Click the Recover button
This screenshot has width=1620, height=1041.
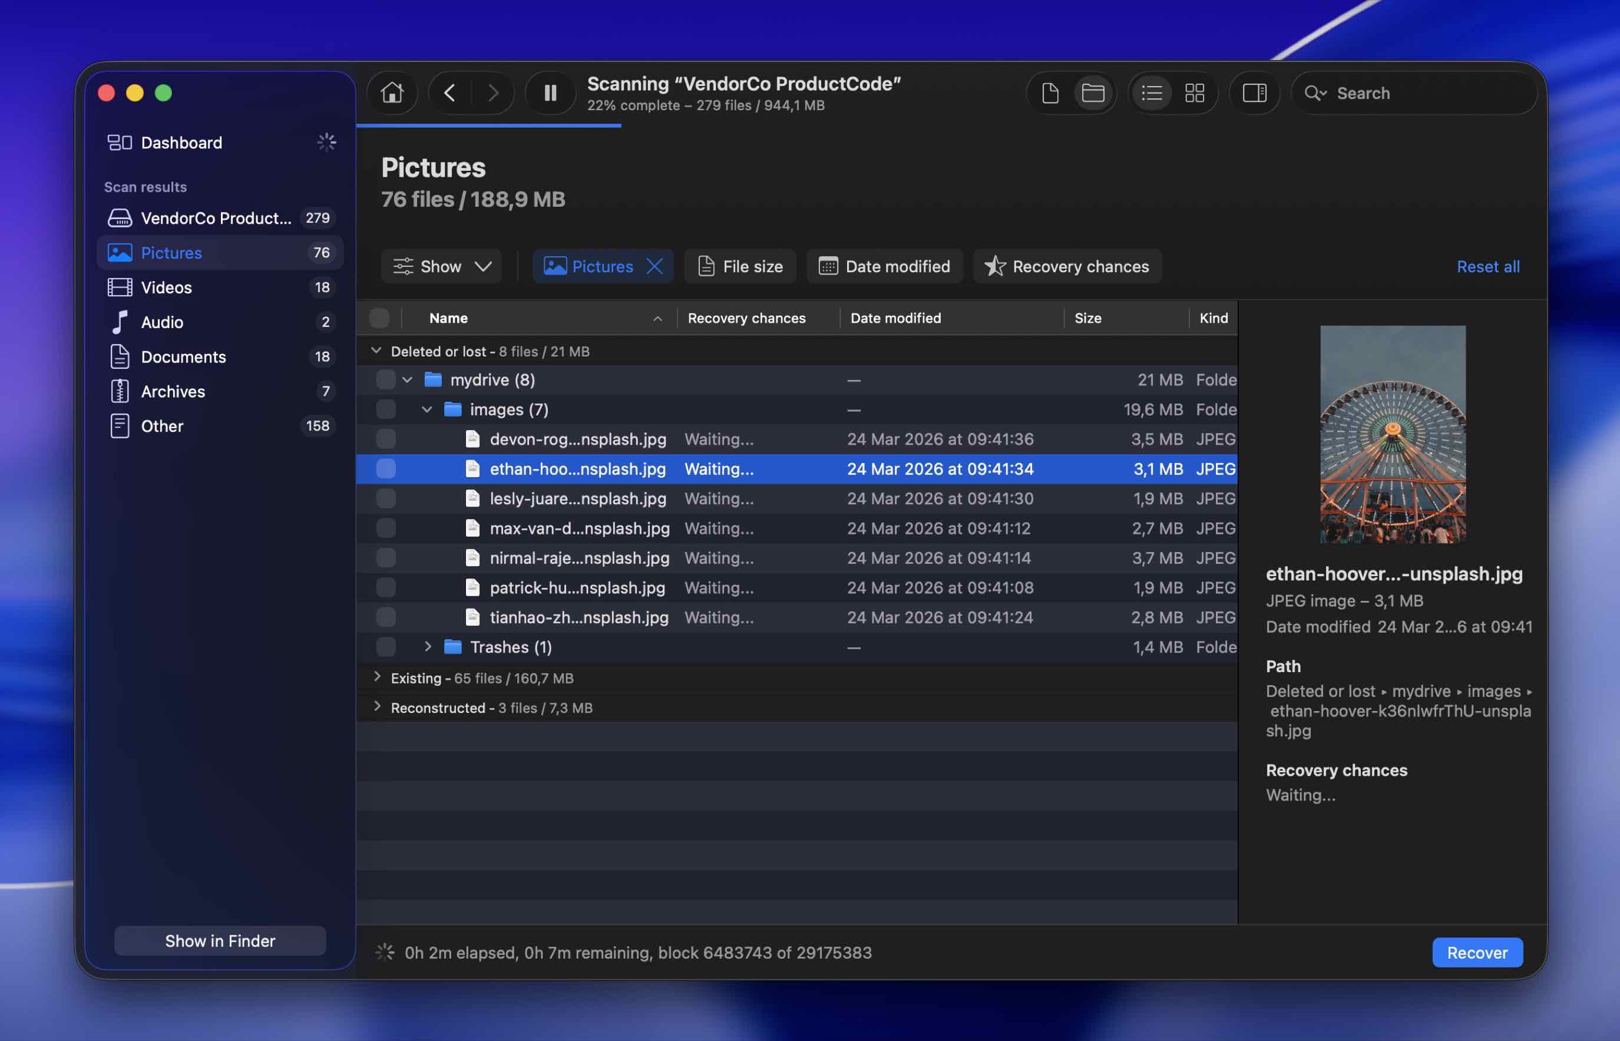tap(1477, 952)
